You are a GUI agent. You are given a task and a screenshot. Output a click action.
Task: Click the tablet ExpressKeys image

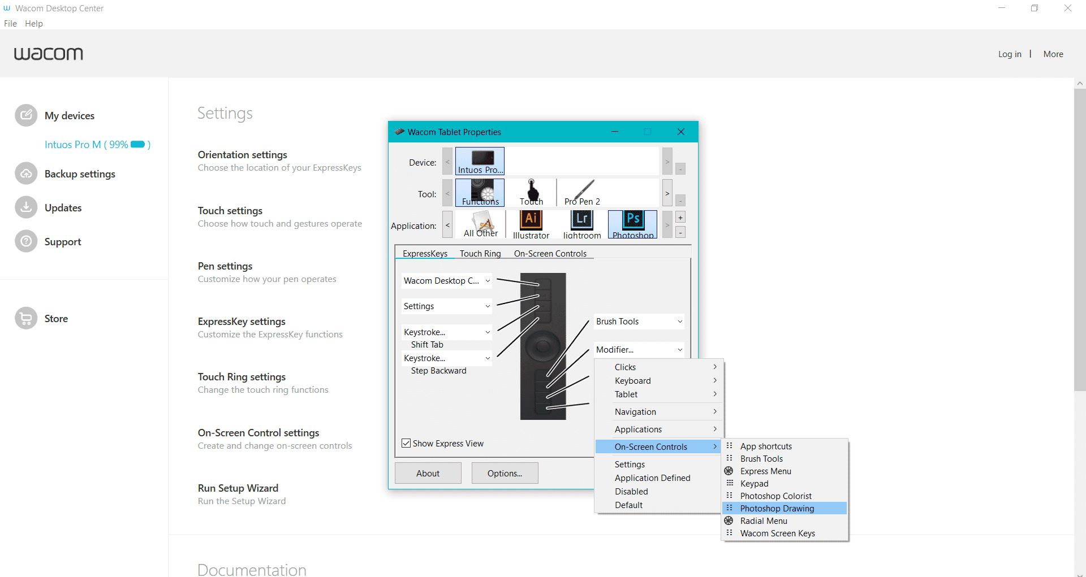(x=543, y=346)
